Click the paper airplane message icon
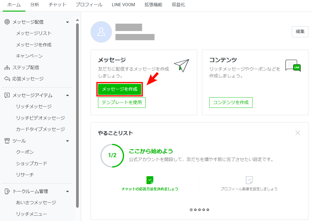The image size is (312, 221). (181, 65)
